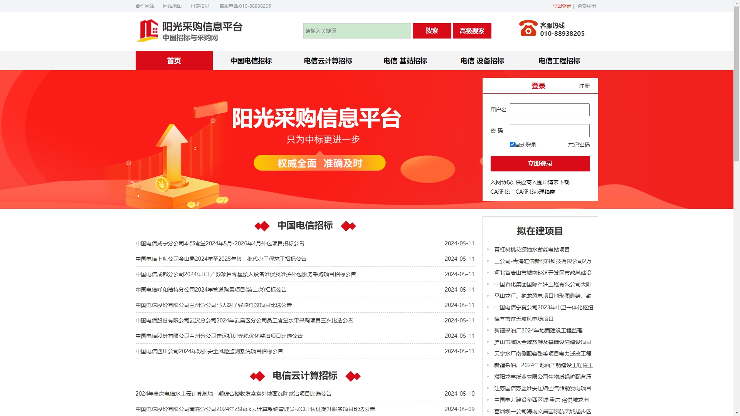The width and height of the screenshot is (740, 416).
Task: Click the page vertical scrollbar thumb
Action: tap(737, 85)
